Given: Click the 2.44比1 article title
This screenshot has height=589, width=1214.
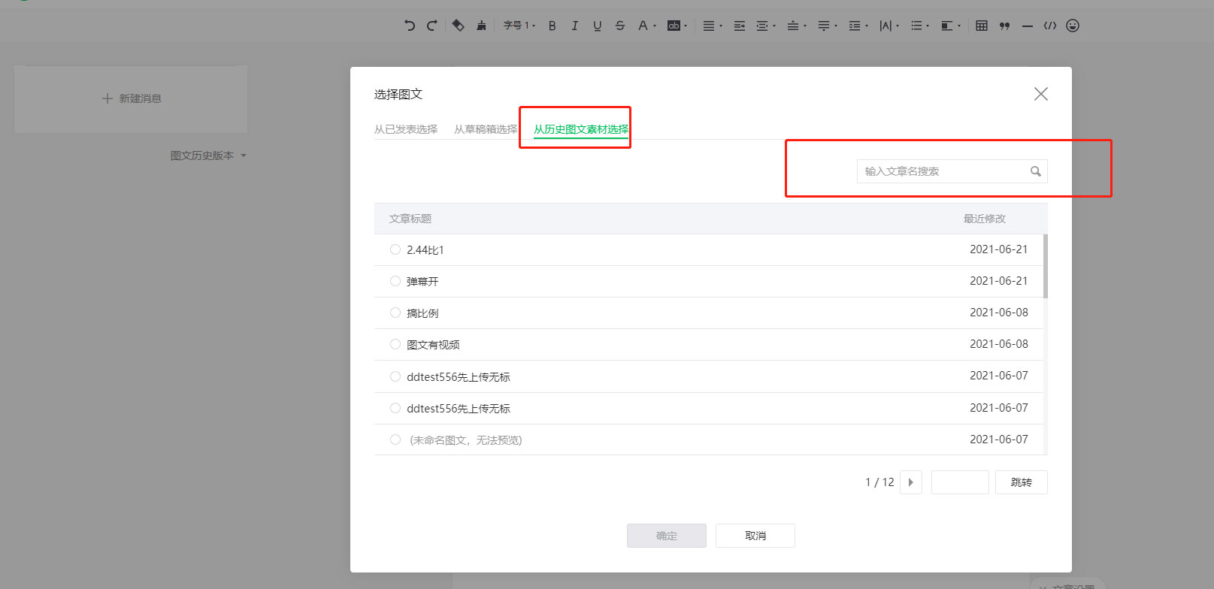Looking at the screenshot, I should point(425,249).
